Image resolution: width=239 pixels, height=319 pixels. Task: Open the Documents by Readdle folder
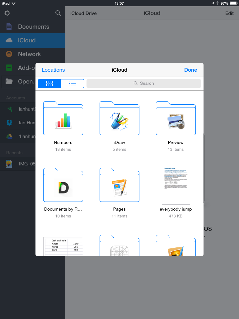pyautogui.click(x=63, y=185)
